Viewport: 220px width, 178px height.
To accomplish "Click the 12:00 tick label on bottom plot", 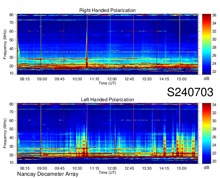I will [x=112, y=168].
